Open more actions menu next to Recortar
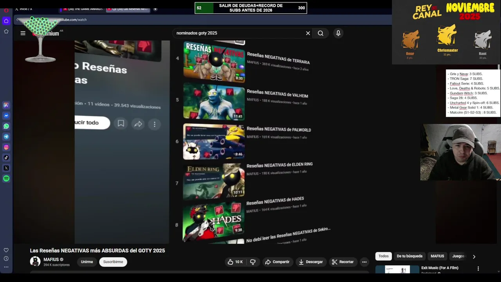The height and width of the screenshot is (282, 501). [364, 262]
